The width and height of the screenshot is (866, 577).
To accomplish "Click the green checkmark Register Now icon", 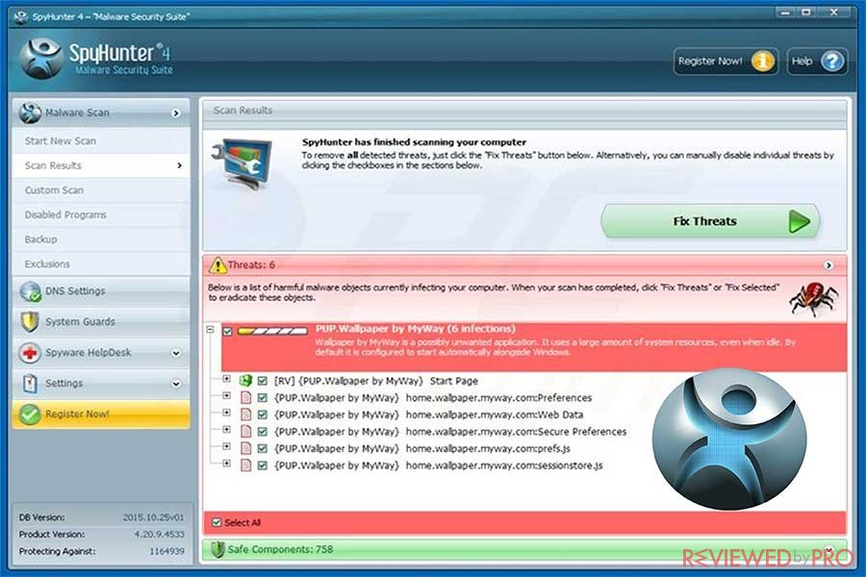I will pos(30,414).
